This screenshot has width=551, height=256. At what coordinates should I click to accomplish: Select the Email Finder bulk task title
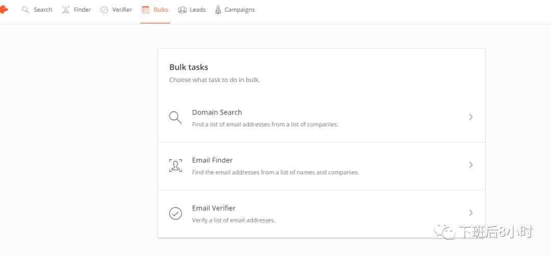click(x=212, y=160)
